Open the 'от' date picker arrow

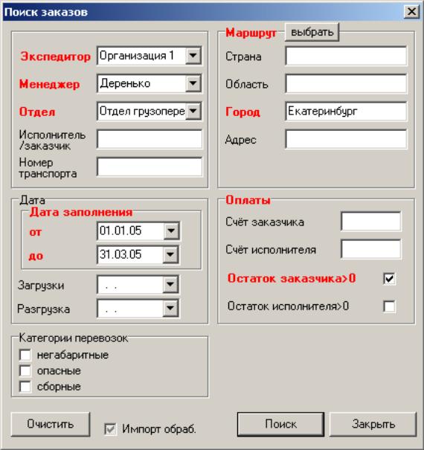(x=171, y=231)
